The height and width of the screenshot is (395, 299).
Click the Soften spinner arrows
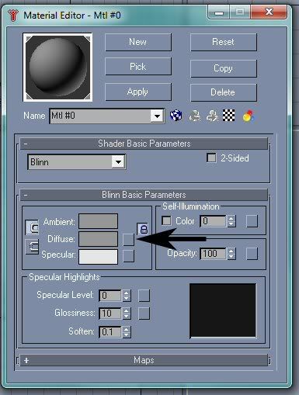(126, 332)
